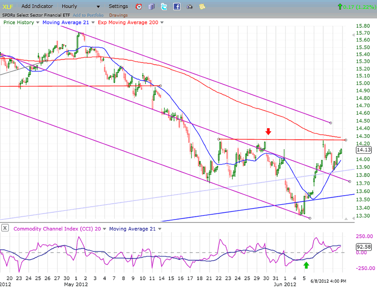Expand Exp Moving Average 200 options
The image size is (377, 287).
pyautogui.click(x=162, y=22)
